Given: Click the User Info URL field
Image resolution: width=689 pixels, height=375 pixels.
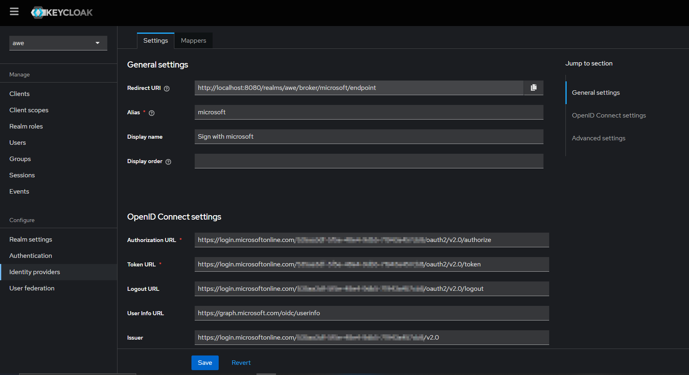Looking at the screenshot, I should (x=372, y=313).
